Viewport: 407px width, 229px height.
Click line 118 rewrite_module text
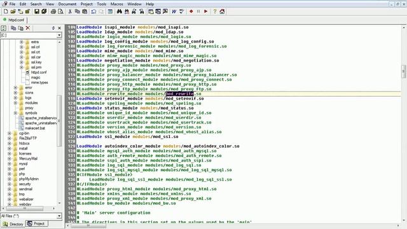pos(139,94)
